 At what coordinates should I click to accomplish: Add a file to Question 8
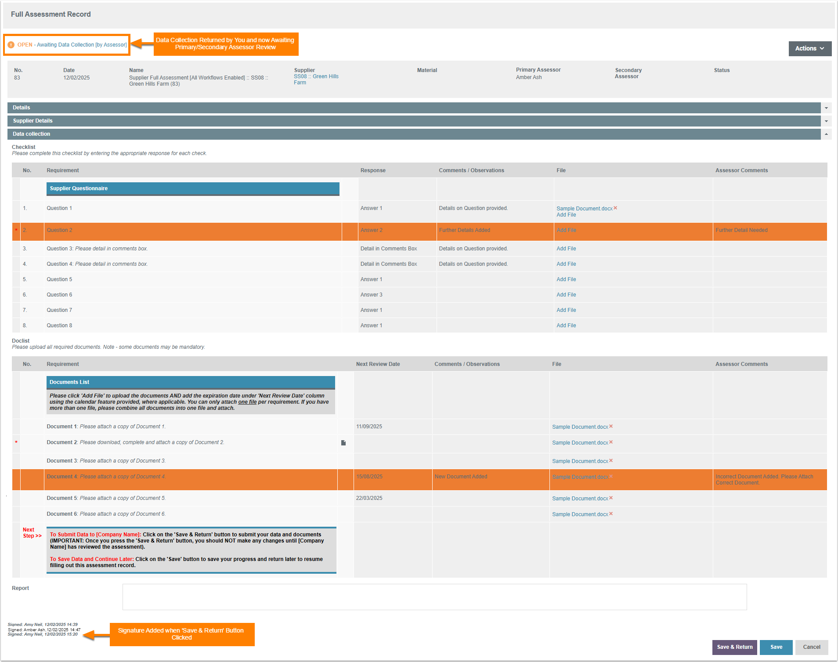(x=566, y=326)
